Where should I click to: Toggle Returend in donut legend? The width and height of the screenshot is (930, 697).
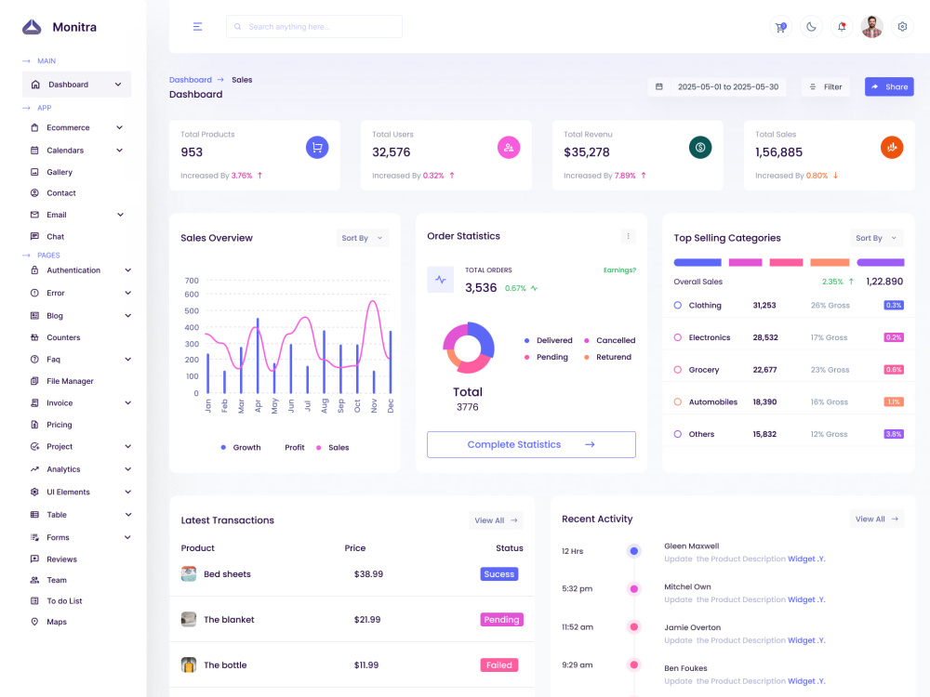[x=608, y=357]
